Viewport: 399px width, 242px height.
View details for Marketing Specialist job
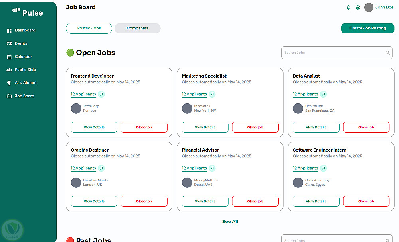tap(205, 127)
